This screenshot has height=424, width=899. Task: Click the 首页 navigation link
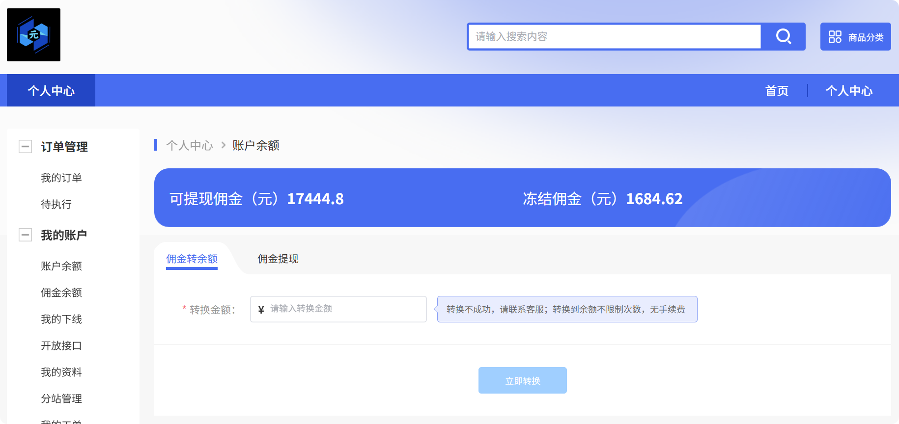coord(776,91)
